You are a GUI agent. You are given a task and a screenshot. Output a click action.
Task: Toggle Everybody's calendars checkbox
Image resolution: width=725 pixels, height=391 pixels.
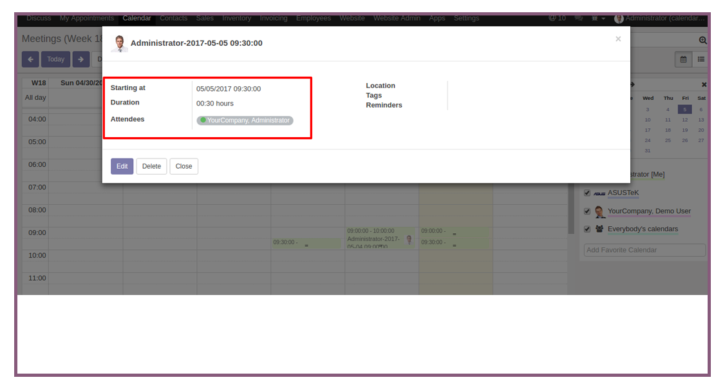click(x=587, y=229)
